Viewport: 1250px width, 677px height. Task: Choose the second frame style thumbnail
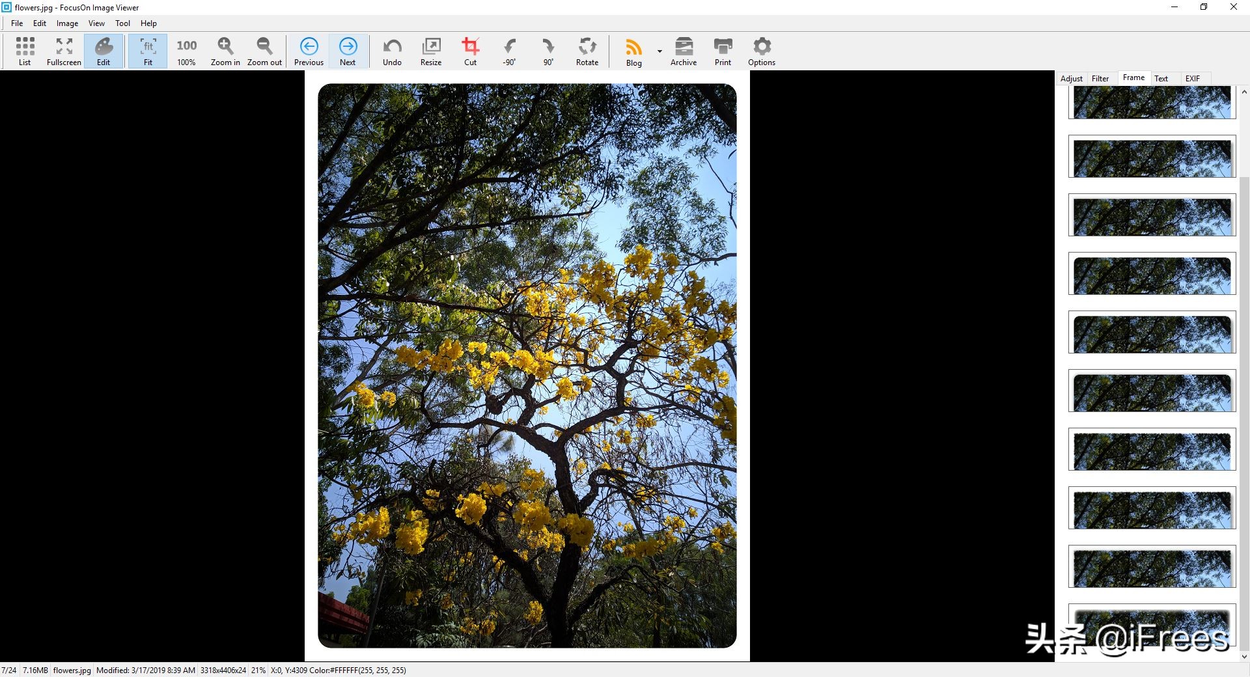1152,156
